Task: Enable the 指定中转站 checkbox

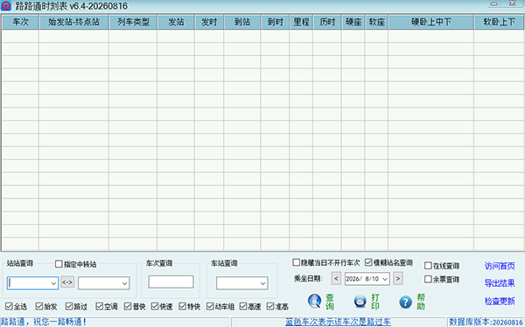Action: tap(59, 264)
